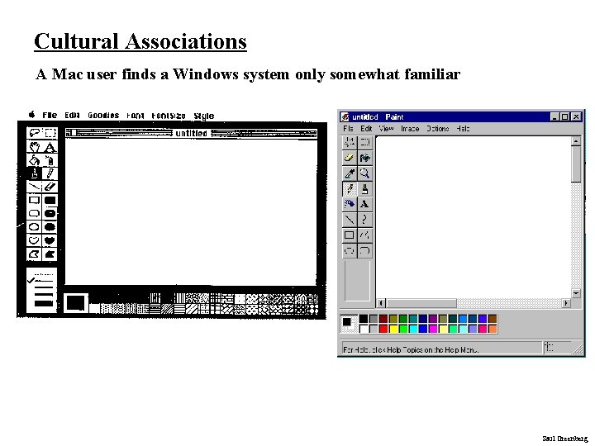Select the Pick Color eyedropper in Windows Paint

coord(349,173)
